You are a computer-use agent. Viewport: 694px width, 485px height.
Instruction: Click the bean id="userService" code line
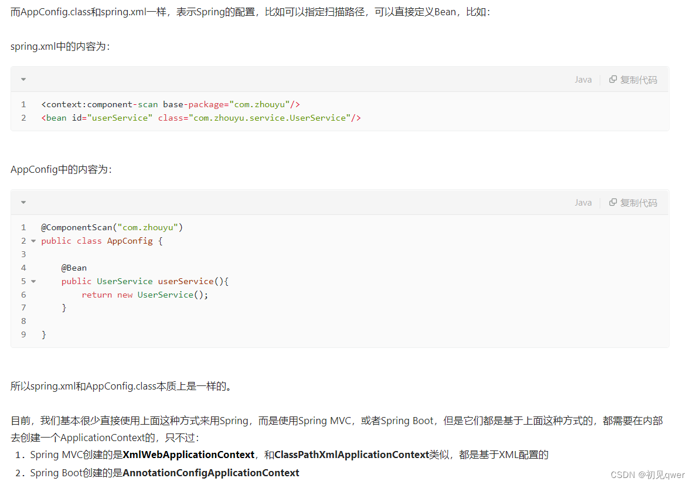click(x=201, y=118)
